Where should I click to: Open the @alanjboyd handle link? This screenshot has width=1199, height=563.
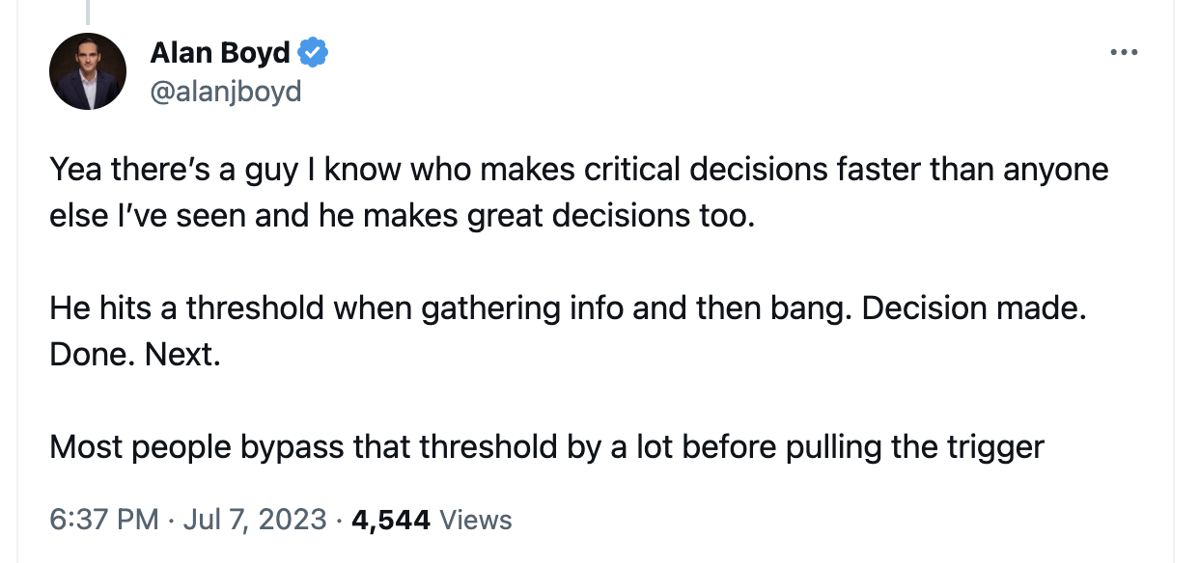click(226, 92)
